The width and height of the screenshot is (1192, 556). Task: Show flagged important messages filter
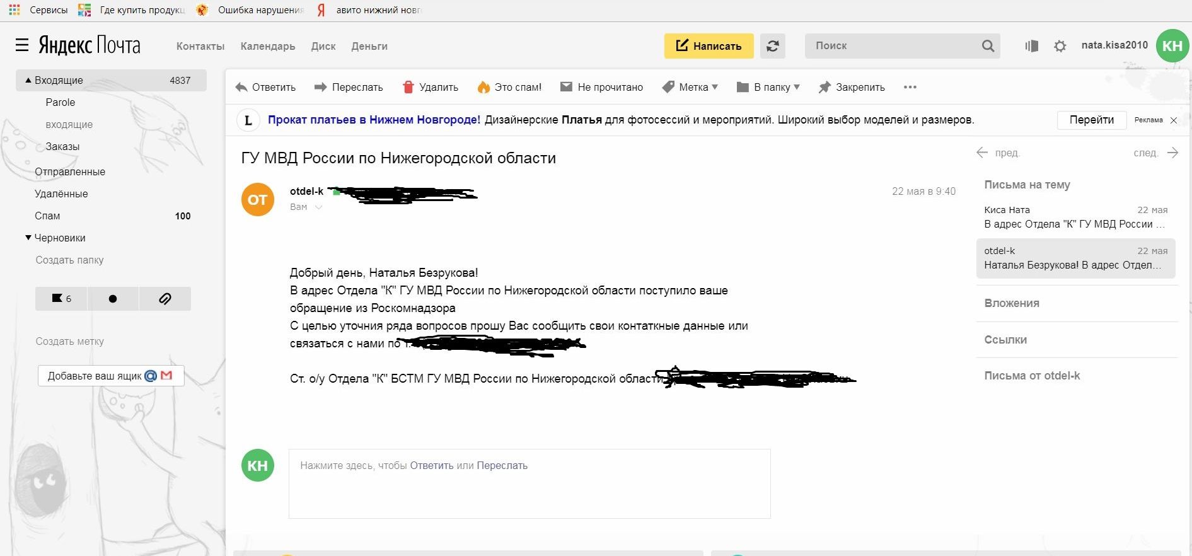(x=61, y=299)
